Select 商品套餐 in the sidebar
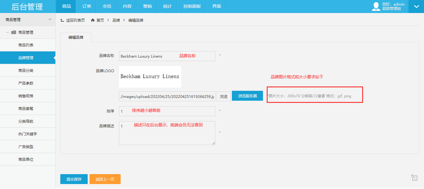Image resolution: width=424 pixels, height=189 pixels. (x=28, y=108)
